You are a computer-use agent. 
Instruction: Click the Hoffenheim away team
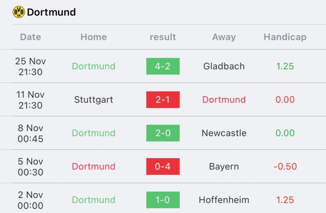[x=224, y=200]
